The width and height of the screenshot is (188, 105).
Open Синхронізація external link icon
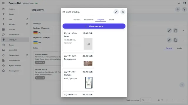pos(27,55)
